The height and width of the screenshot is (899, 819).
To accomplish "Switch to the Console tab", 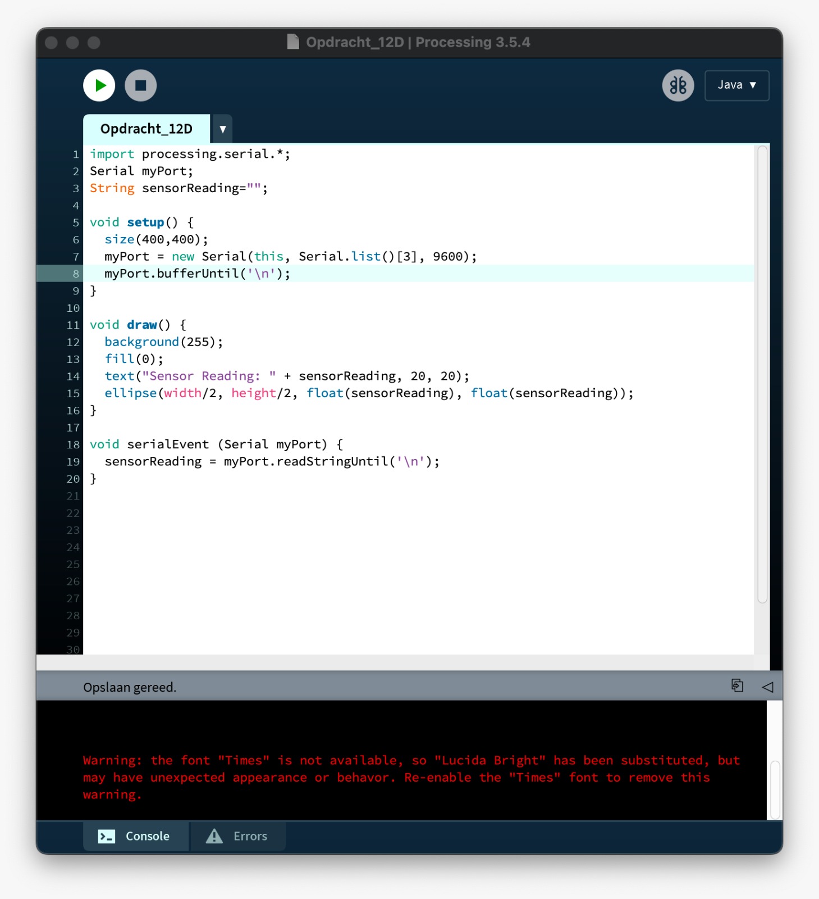I will click(x=136, y=836).
